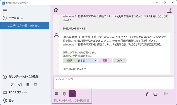Click 新しいチャットルームの追加 label
The height and width of the screenshot is (105, 177).
tap(24, 77)
